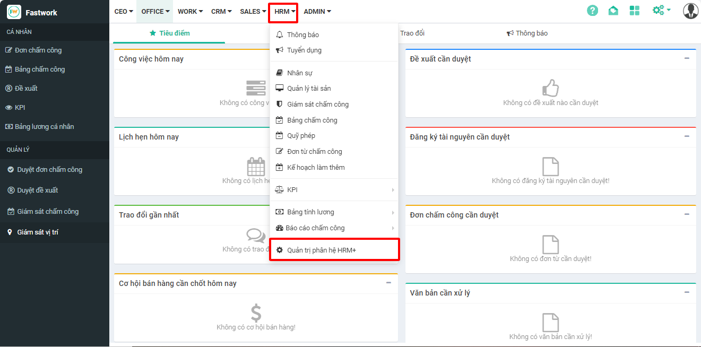
Task: Expand the Bảng tính lương submenu
Action: click(x=393, y=212)
